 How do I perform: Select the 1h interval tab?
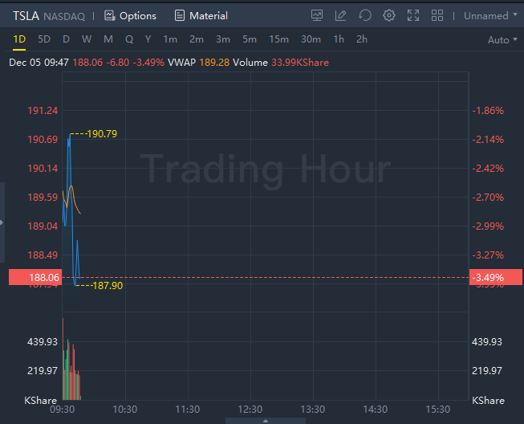coord(339,39)
